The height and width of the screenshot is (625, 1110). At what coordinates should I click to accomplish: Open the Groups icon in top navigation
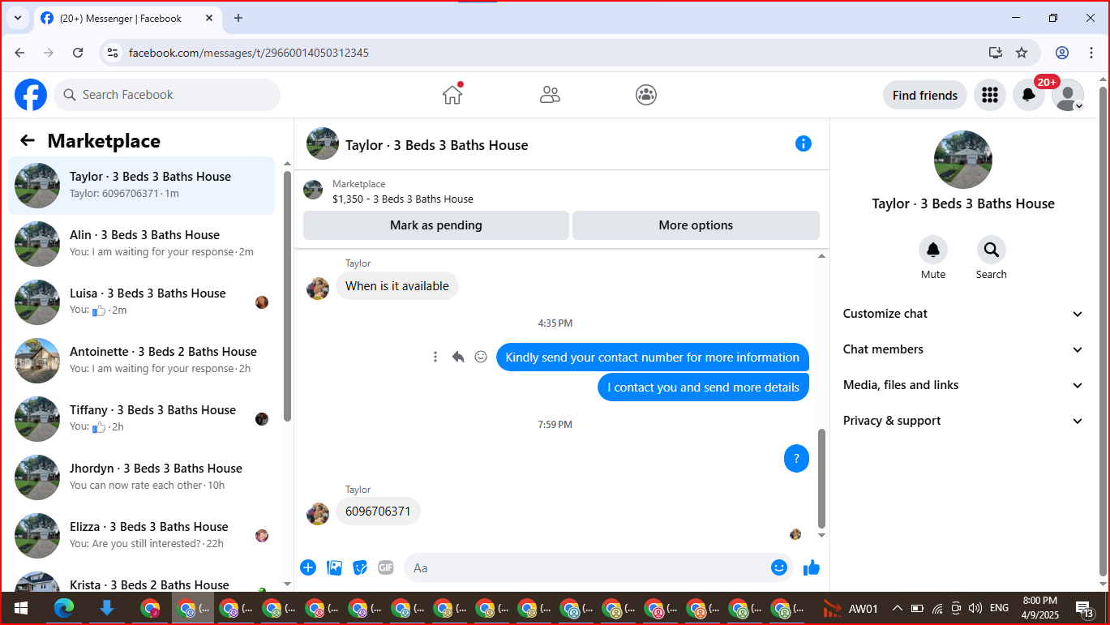pos(646,95)
